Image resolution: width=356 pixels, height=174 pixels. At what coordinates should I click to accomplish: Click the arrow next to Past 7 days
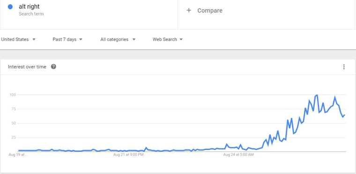pyautogui.click(x=81, y=39)
